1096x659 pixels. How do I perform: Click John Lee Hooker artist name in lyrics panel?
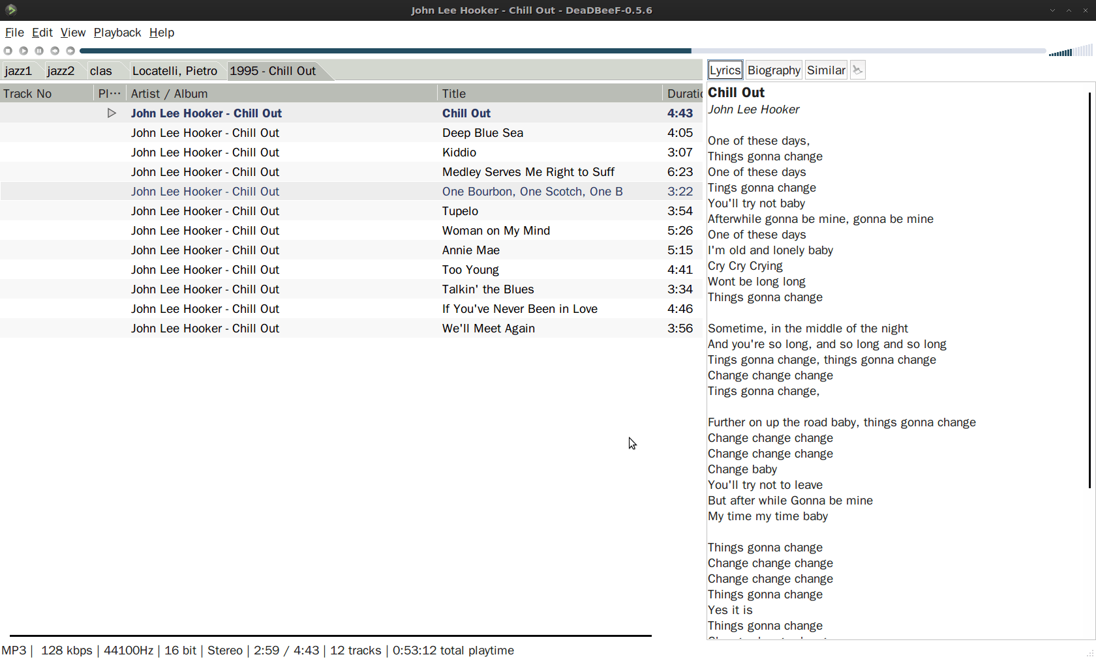753,110
